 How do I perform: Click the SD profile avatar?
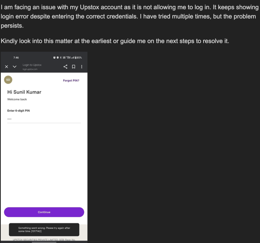click(x=8, y=80)
